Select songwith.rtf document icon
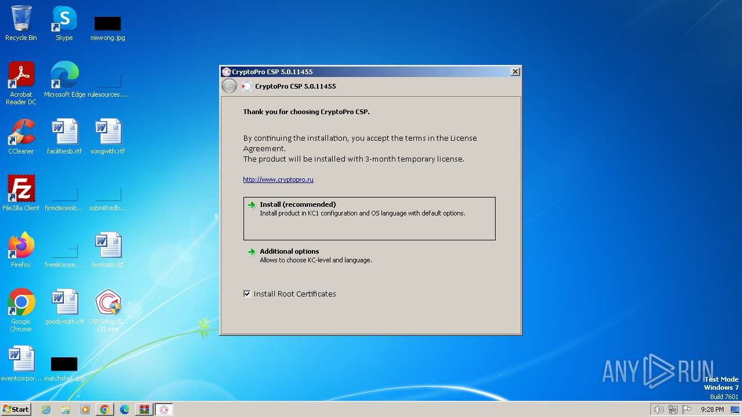This screenshot has width=742, height=417. 108,137
